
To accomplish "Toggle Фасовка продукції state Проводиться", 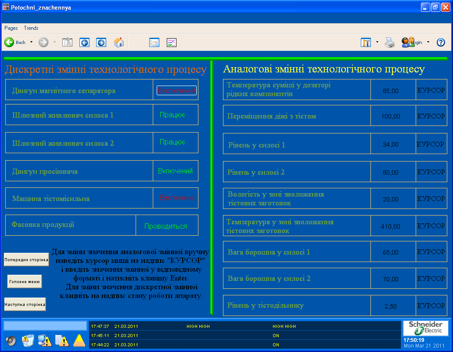I will tap(166, 226).
